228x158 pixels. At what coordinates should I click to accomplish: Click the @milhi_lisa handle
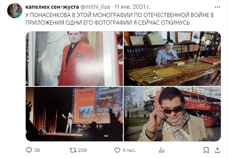95,7
